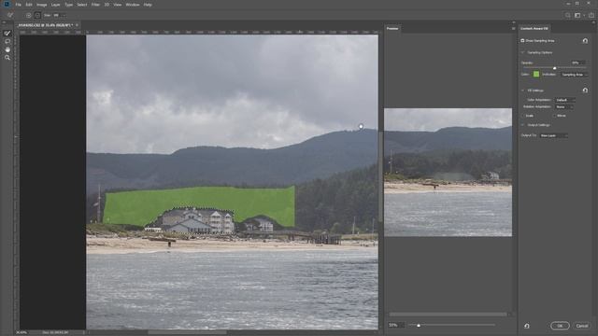Screen dimensions: 598x336
Task: Click the current tool preset icon in options bar
Action: 10,15
